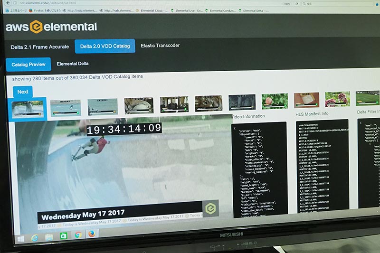Open the Windows Start menu
380x253 pixels.
click(20, 239)
